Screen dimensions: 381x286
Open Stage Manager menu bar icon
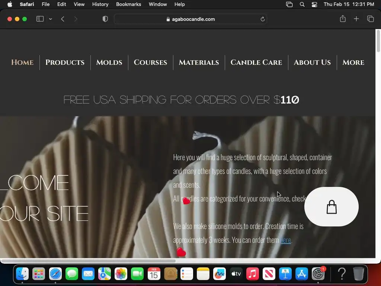pyautogui.click(x=289, y=4)
